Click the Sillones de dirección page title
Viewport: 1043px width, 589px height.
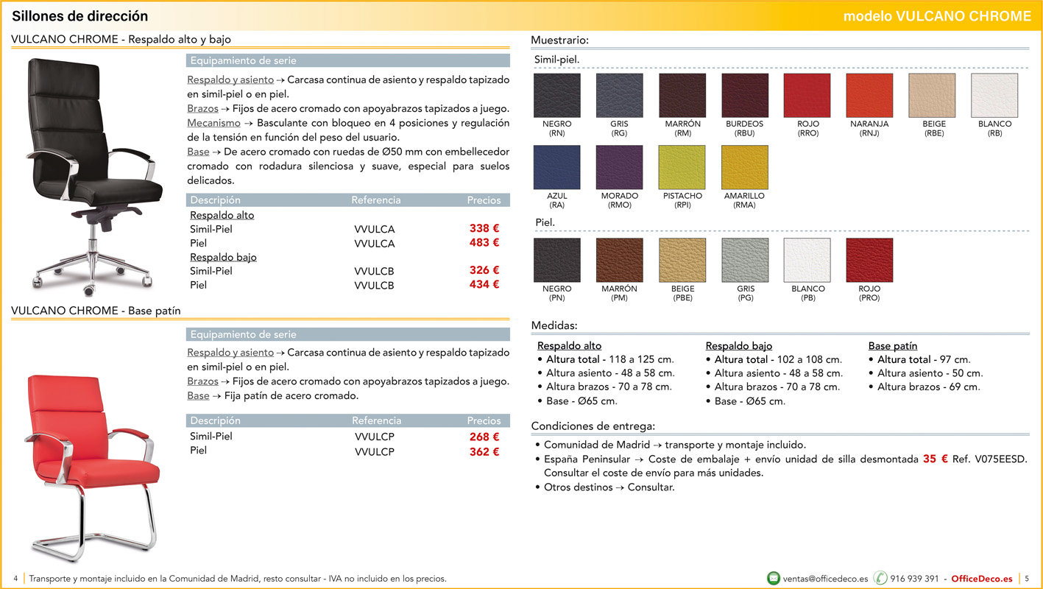[80, 16]
